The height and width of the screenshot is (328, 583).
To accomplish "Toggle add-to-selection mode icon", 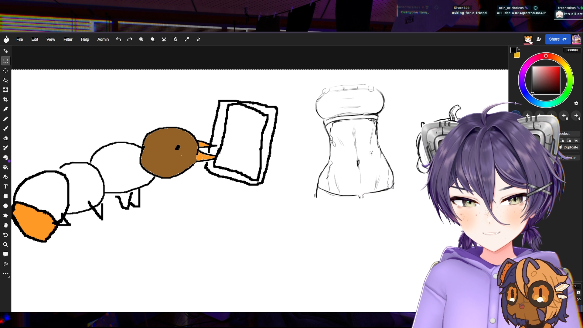I will (562, 141).
